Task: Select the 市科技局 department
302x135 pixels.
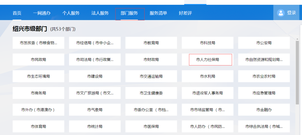Action: click(207, 43)
